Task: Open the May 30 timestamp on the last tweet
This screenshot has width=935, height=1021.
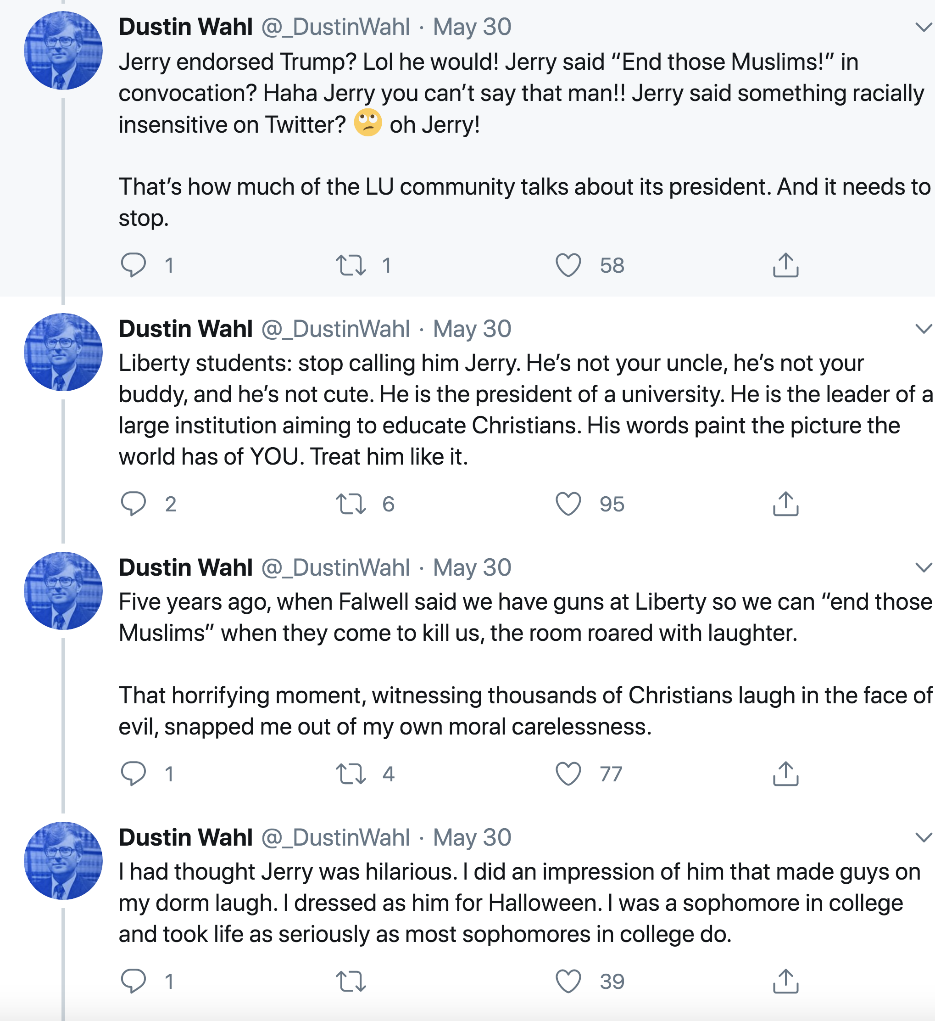Action: click(x=472, y=837)
